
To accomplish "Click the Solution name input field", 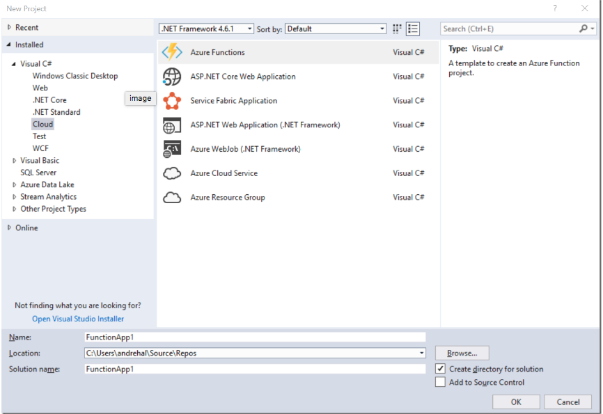I will click(x=255, y=369).
